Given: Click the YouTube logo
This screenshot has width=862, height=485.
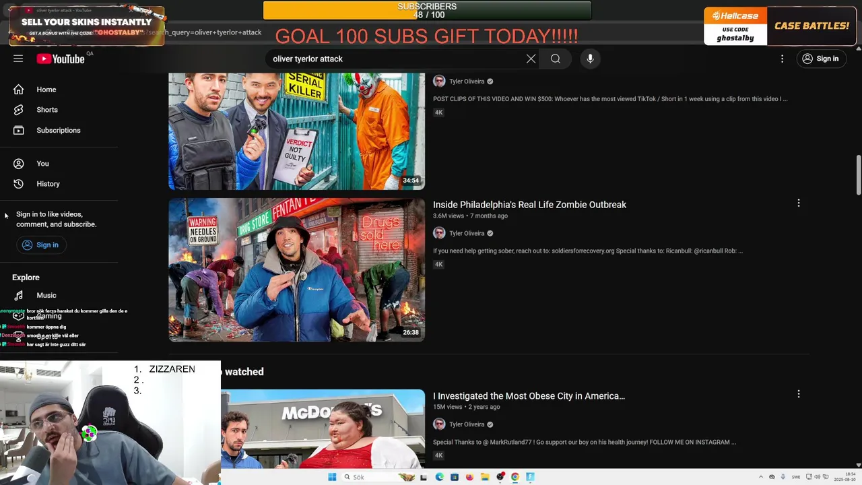Looking at the screenshot, I should click(61, 59).
